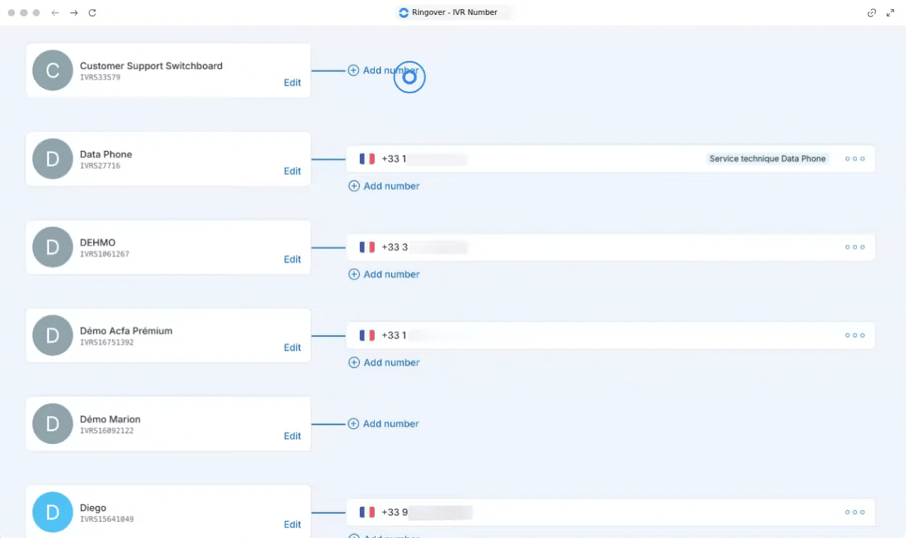Image resolution: width=906 pixels, height=538 pixels.
Task: Click the browser forward arrow
Action: tap(74, 13)
